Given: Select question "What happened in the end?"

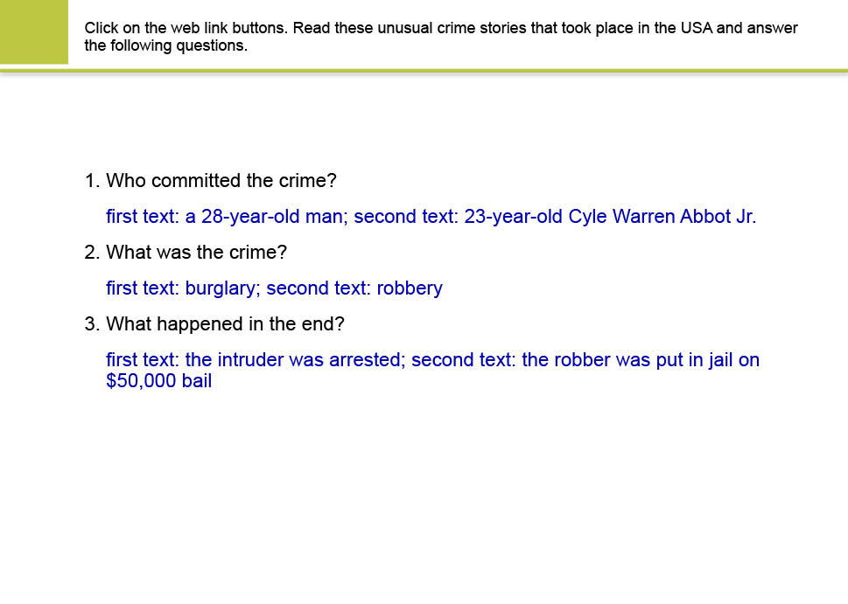Looking at the screenshot, I should (x=226, y=324).
